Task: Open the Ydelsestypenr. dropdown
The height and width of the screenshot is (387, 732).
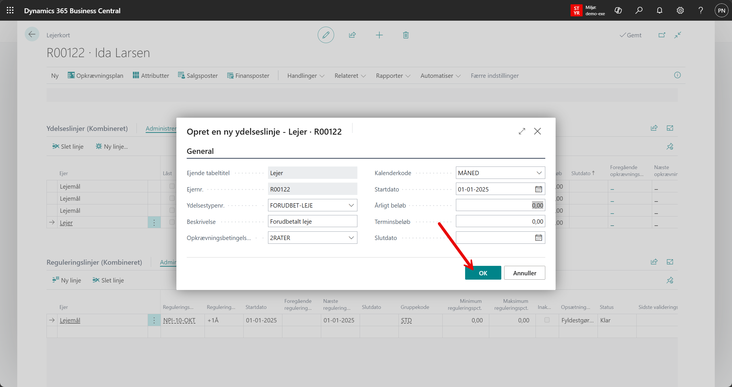Action: point(351,205)
